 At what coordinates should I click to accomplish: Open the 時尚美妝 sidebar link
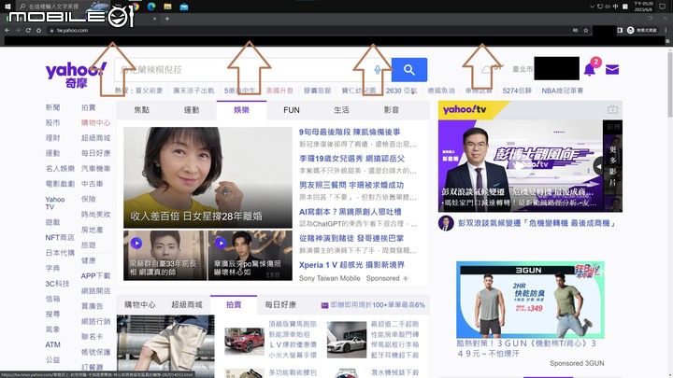tap(95, 215)
